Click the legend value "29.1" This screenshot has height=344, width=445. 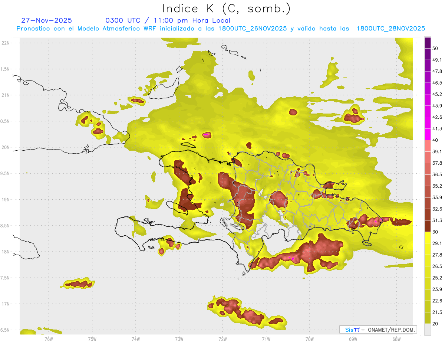(x=437, y=243)
